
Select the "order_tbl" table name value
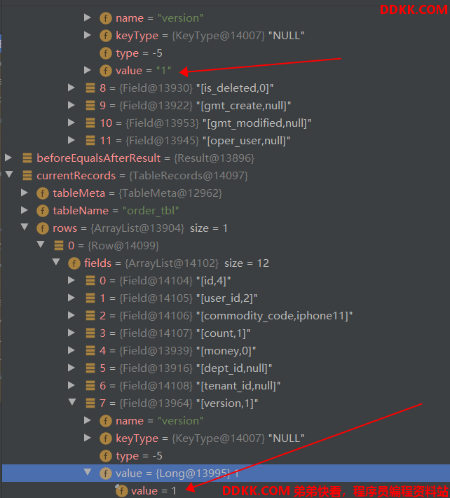pos(151,211)
